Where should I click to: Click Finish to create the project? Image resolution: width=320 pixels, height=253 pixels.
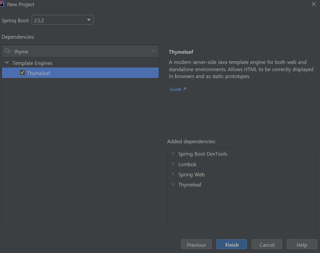231,244
